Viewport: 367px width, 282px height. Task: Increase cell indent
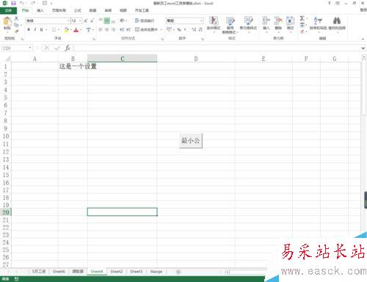point(128,29)
